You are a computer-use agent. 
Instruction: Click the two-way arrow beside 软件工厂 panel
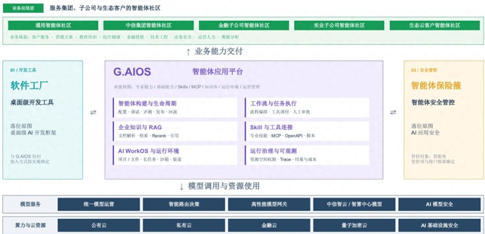[93, 112]
